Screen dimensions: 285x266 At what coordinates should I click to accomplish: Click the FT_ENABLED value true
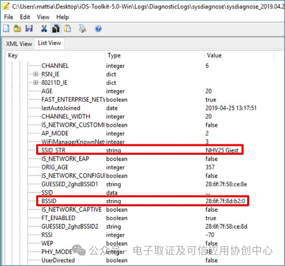pos(211,218)
